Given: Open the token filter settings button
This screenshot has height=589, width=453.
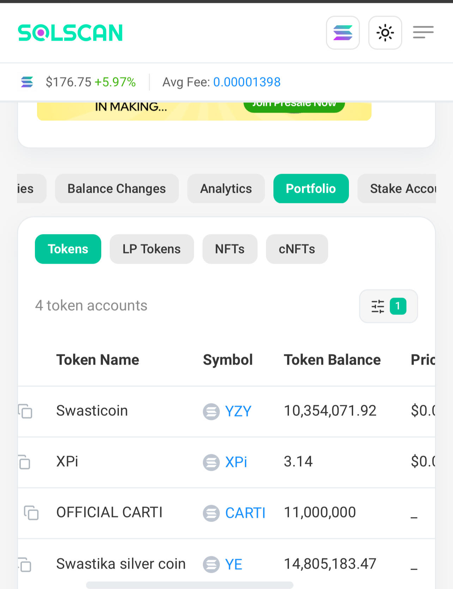Looking at the screenshot, I should [388, 306].
